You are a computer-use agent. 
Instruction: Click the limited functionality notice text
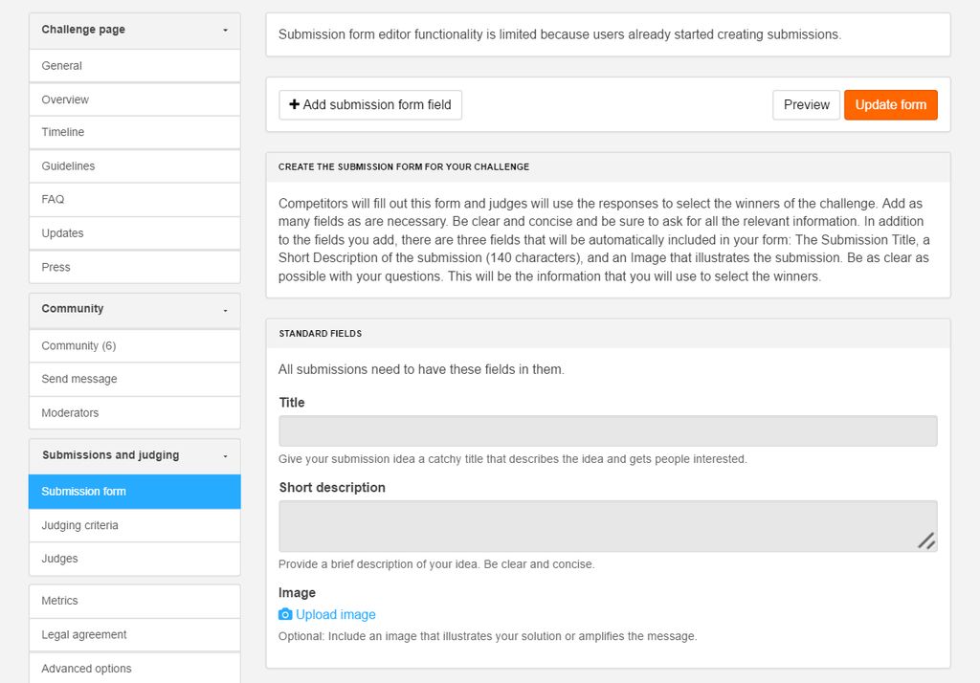point(559,34)
